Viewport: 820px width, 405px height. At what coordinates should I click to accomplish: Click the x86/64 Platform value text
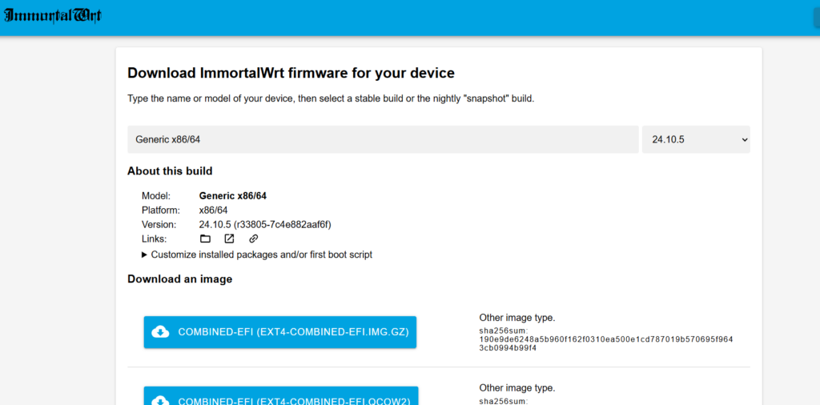point(213,210)
